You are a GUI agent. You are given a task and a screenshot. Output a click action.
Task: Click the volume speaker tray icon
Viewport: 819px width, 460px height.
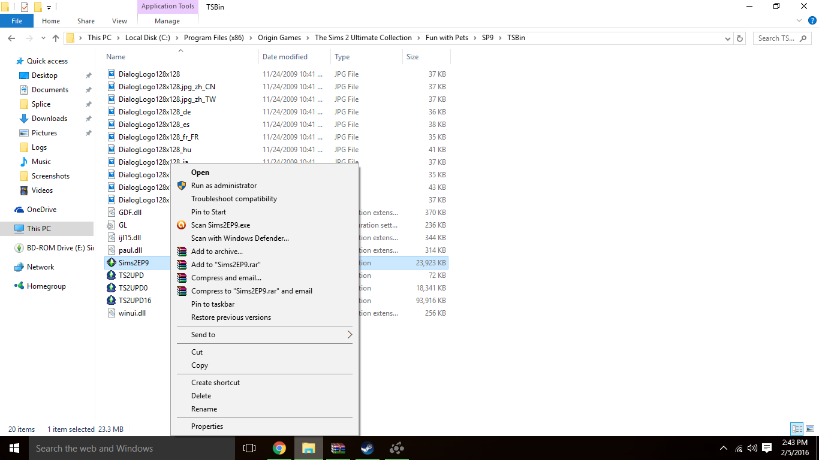tap(752, 448)
